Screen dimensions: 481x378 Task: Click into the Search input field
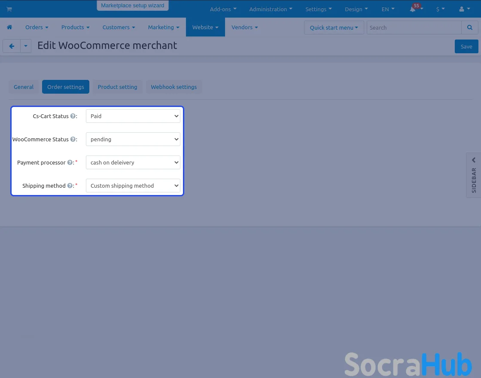pyautogui.click(x=414, y=27)
